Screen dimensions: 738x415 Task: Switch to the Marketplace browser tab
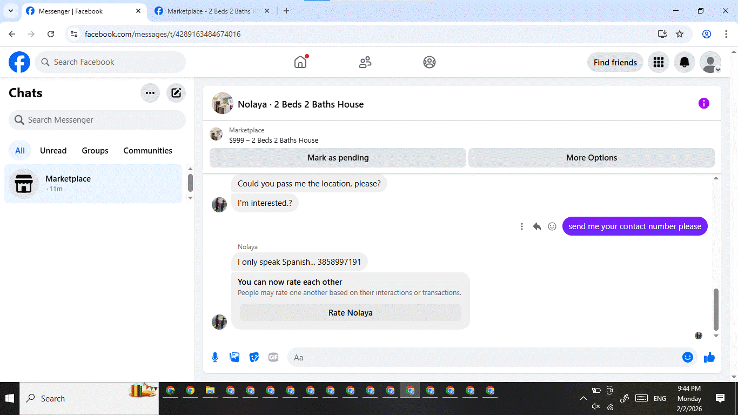tap(213, 11)
